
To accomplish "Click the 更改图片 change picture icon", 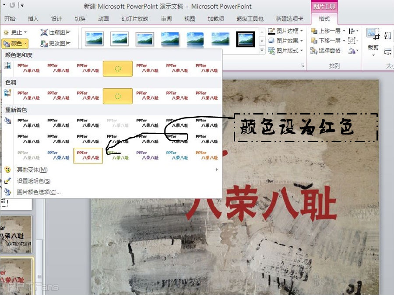I will (44, 43).
